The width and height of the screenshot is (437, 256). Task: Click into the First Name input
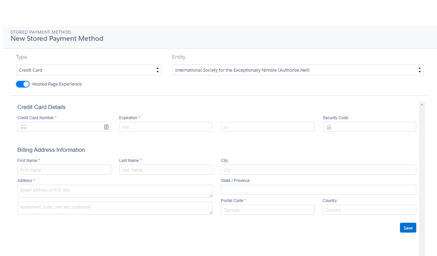(64, 170)
